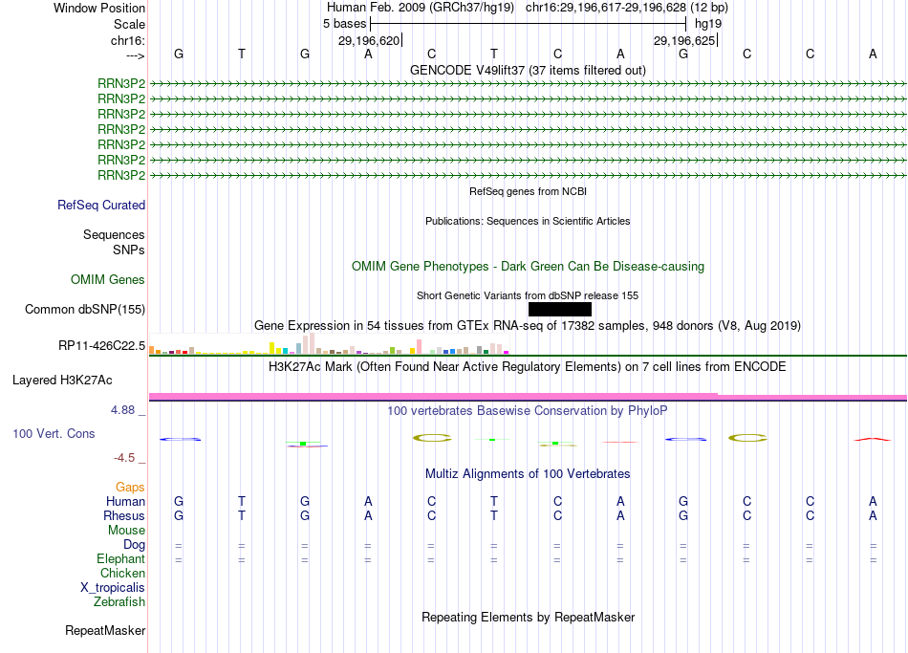Click Multiz Alignments of 100 Vertebrates title
This screenshot has height=653, width=908.
coord(529,474)
